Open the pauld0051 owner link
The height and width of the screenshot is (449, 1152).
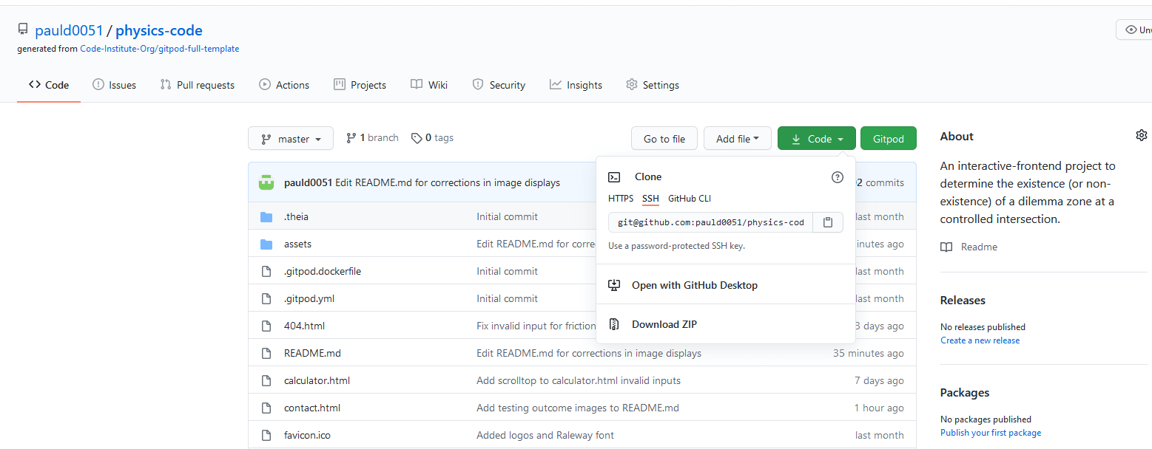pyautogui.click(x=69, y=30)
